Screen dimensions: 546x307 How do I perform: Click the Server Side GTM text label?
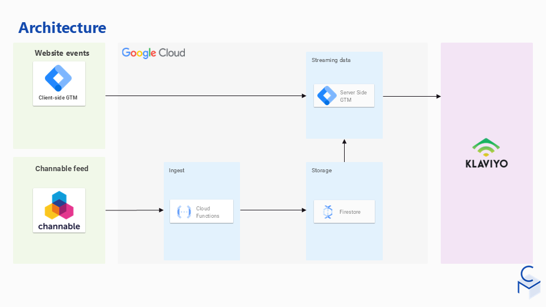(x=353, y=96)
